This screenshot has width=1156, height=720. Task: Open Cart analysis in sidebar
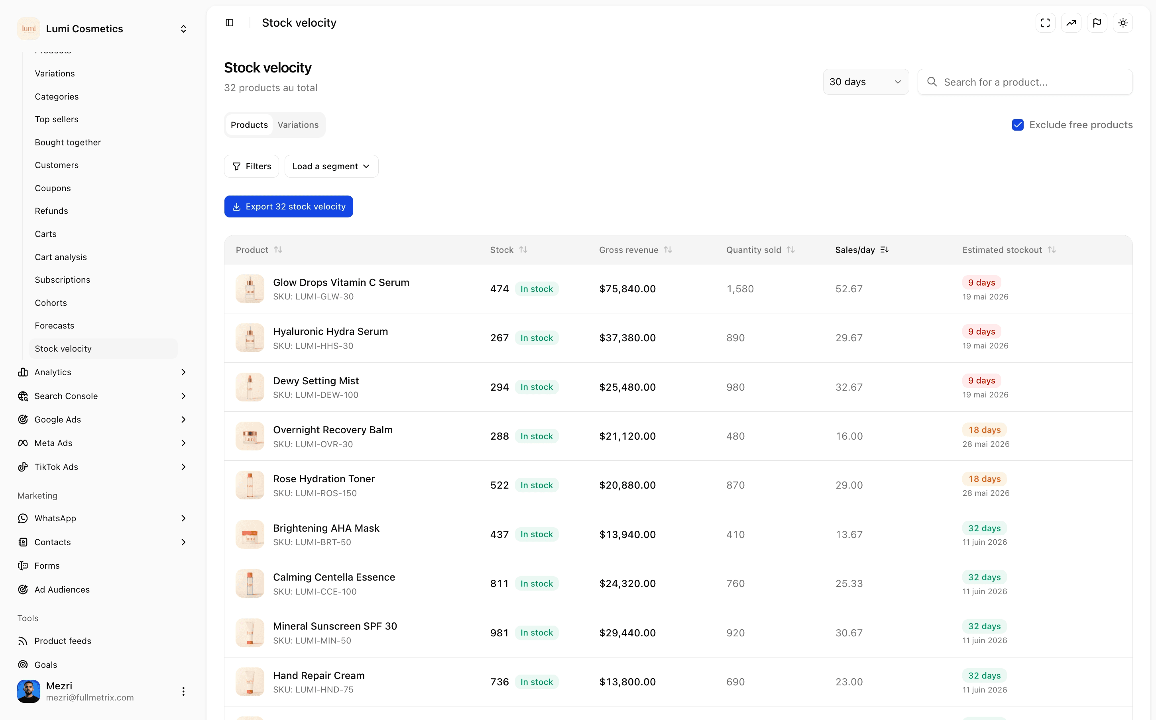click(61, 257)
